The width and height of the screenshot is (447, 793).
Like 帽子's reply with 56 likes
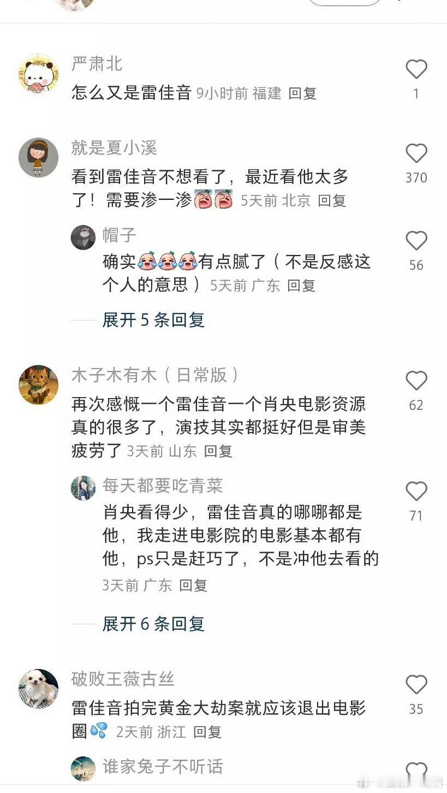416,241
